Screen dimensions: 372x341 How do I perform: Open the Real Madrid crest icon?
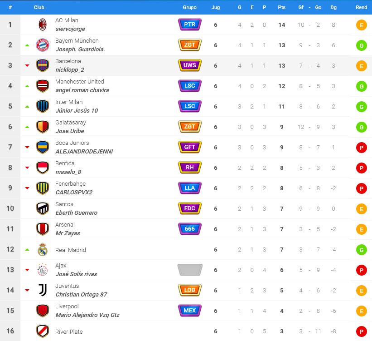pos(43,249)
